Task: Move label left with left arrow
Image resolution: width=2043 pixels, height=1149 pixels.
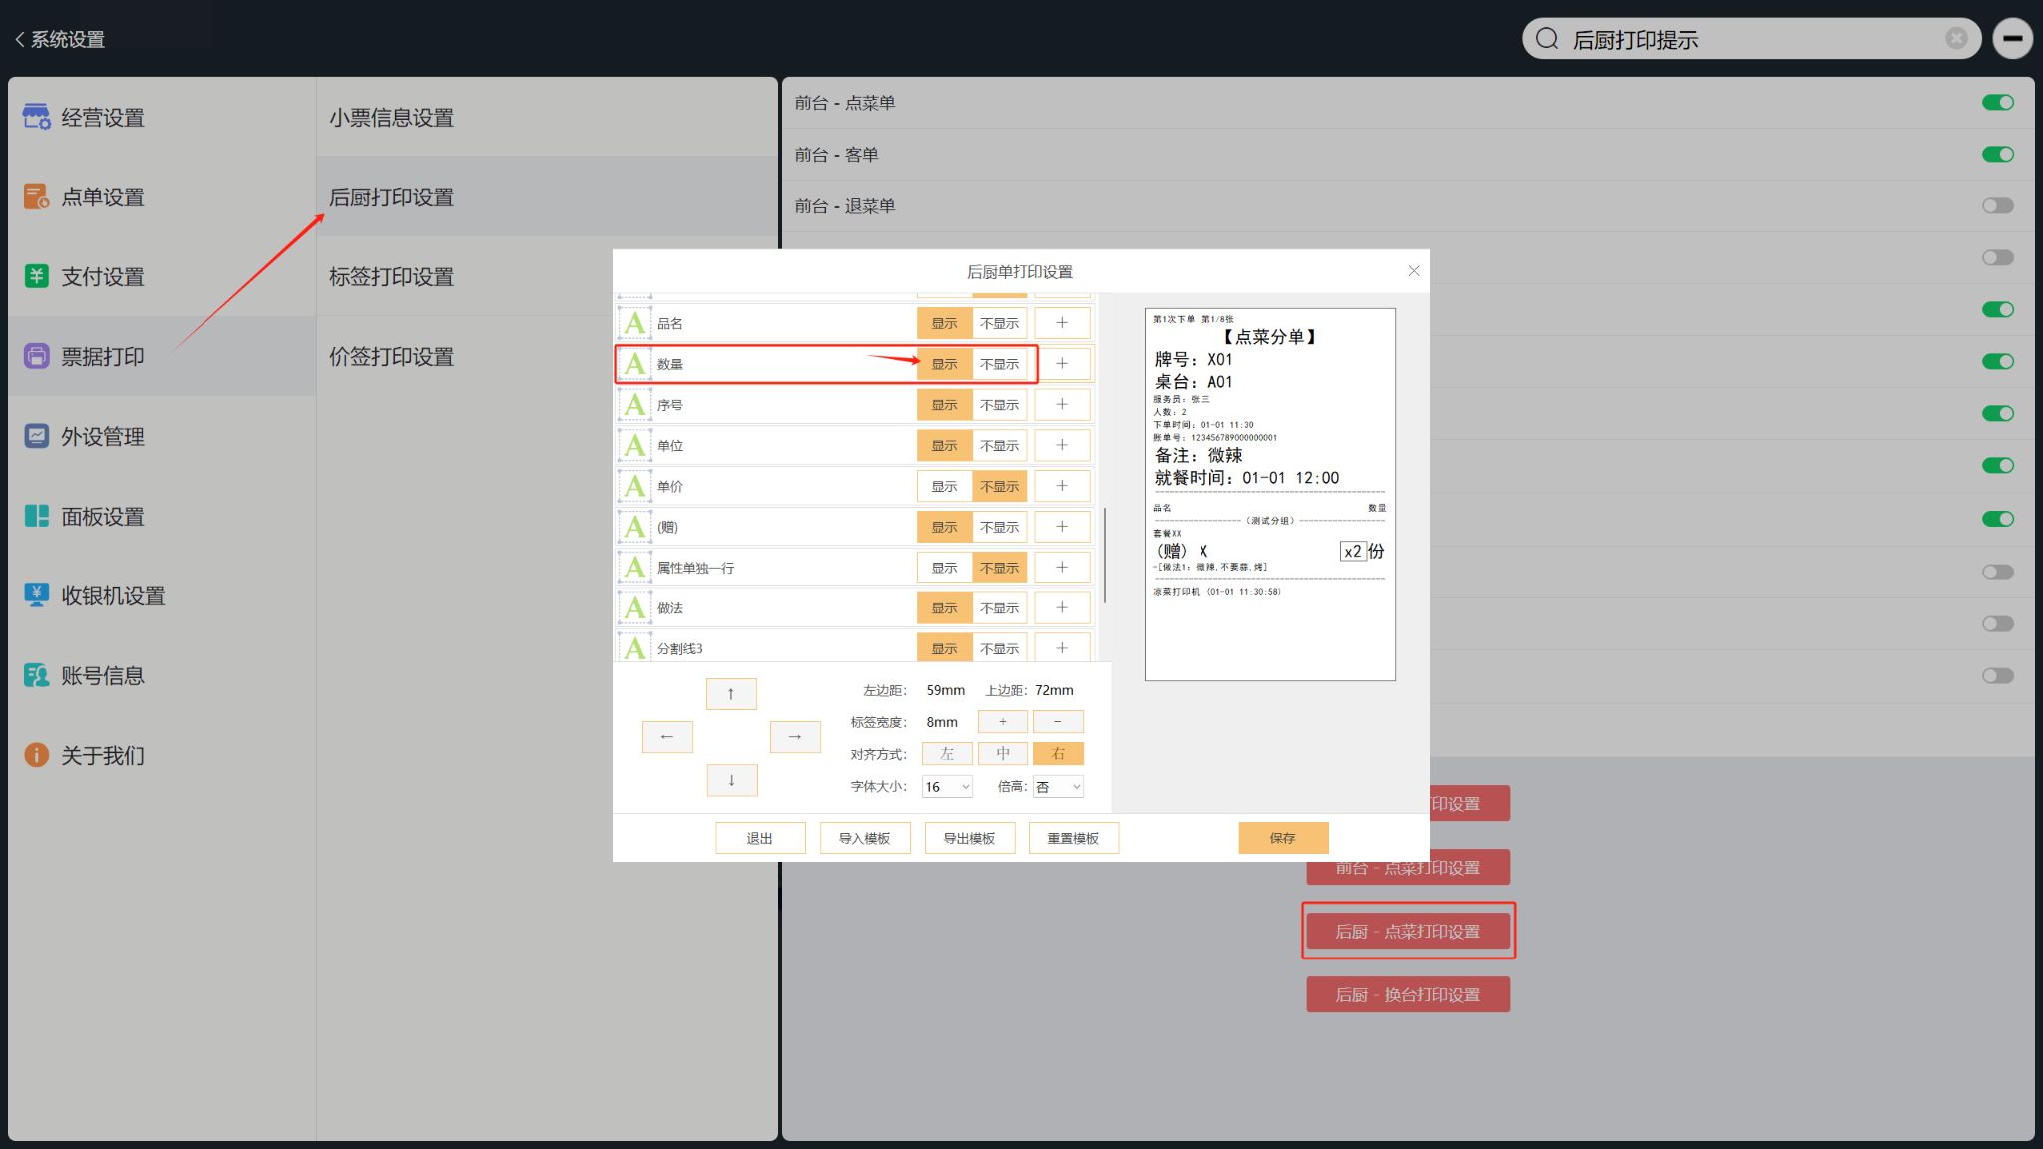Action: tap(667, 737)
